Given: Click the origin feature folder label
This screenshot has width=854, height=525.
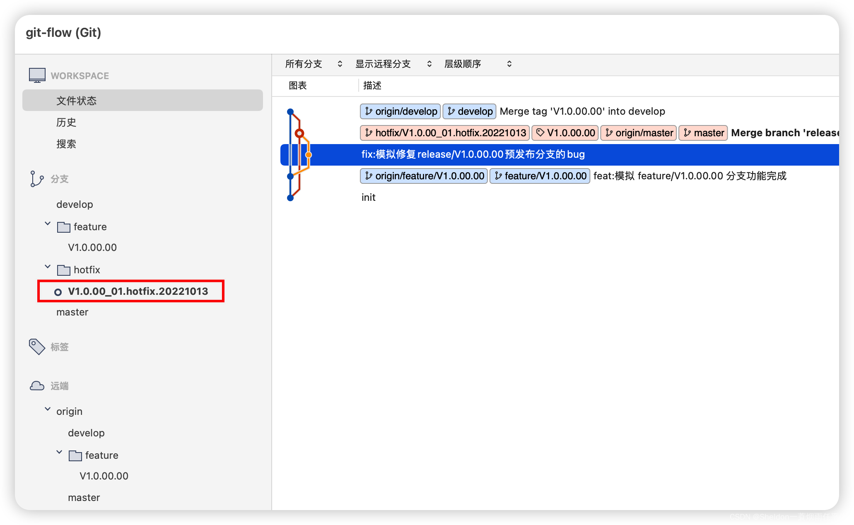Looking at the screenshot, I should click(x=101, y=455).
